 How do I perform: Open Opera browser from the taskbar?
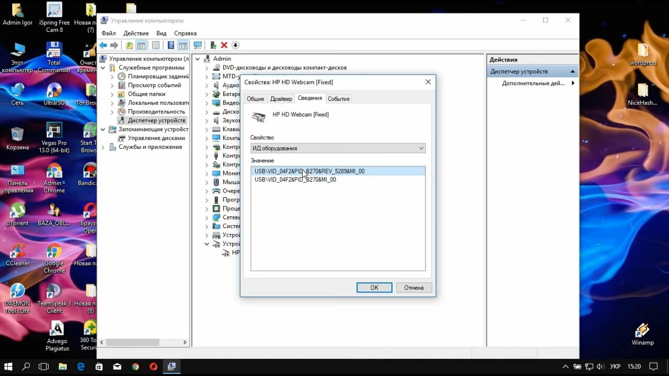(x=153, y=367)
